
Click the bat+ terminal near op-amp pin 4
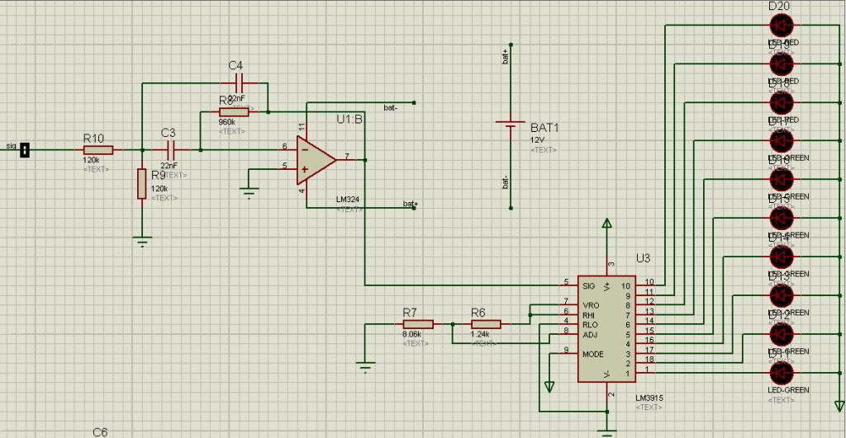tap(414, 208)
